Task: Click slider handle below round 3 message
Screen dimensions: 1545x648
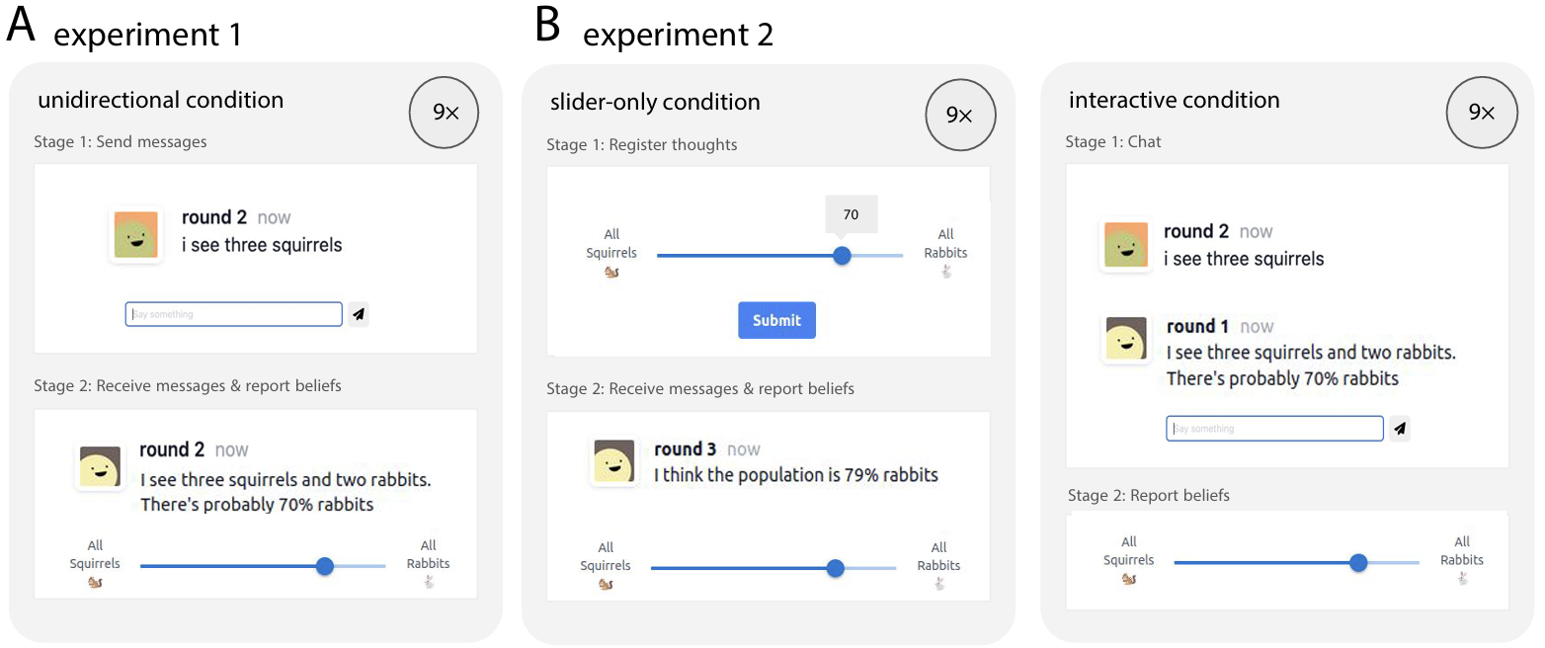Action: click(x=835, y=568)
